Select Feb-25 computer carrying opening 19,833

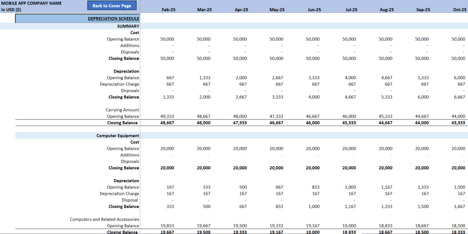click(167, 226)
